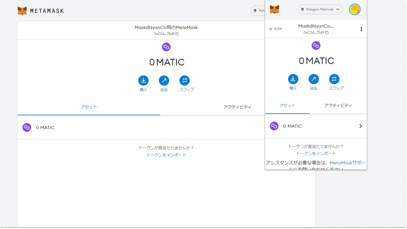
Task: Click the 送金 send icon in popup
Action: point(314,79)
